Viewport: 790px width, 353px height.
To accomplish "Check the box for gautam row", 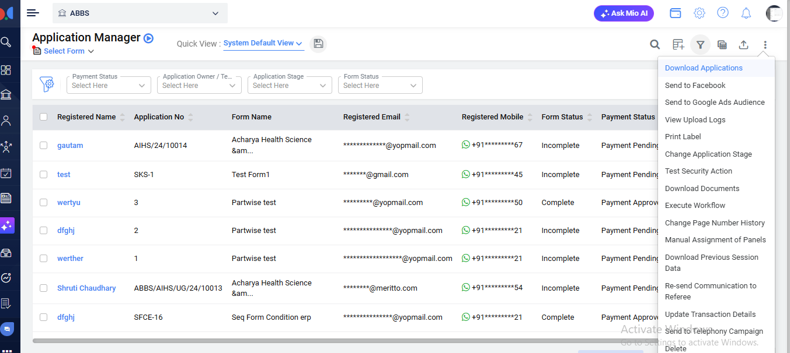I will point(44,146).
